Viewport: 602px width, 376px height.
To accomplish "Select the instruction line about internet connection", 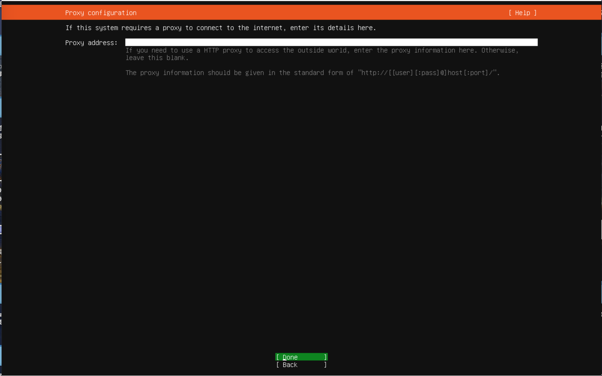I will (221, 28).
